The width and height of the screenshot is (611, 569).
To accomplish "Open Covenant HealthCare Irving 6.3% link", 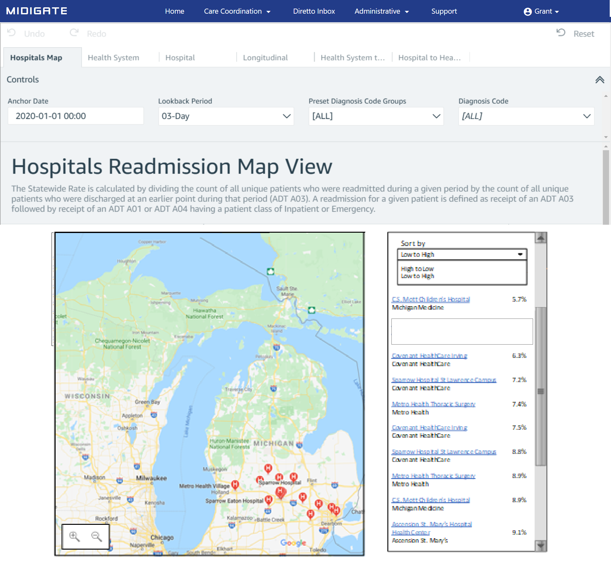I will tap(430, 356).
